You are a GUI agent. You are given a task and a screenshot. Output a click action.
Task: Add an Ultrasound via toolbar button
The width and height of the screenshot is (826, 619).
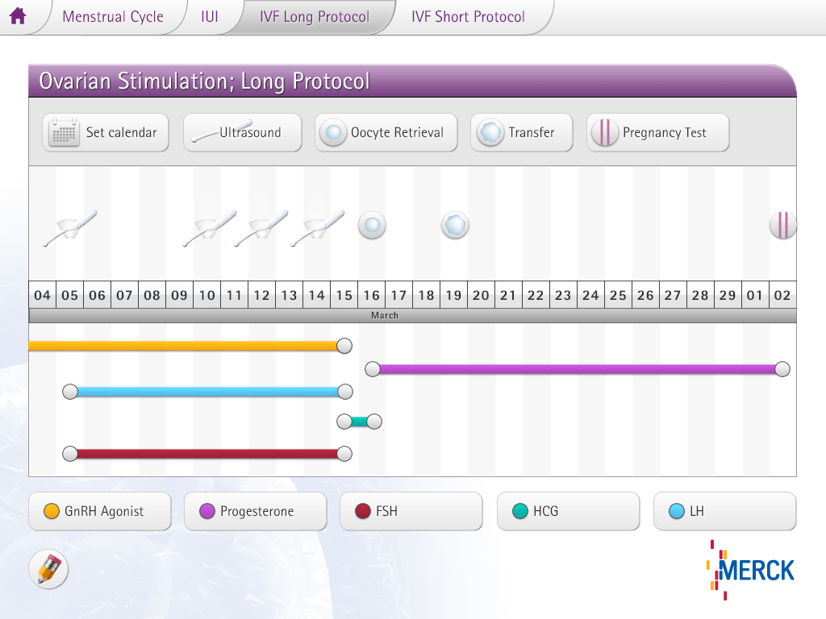pyautogui.click(x=242, y=133)
